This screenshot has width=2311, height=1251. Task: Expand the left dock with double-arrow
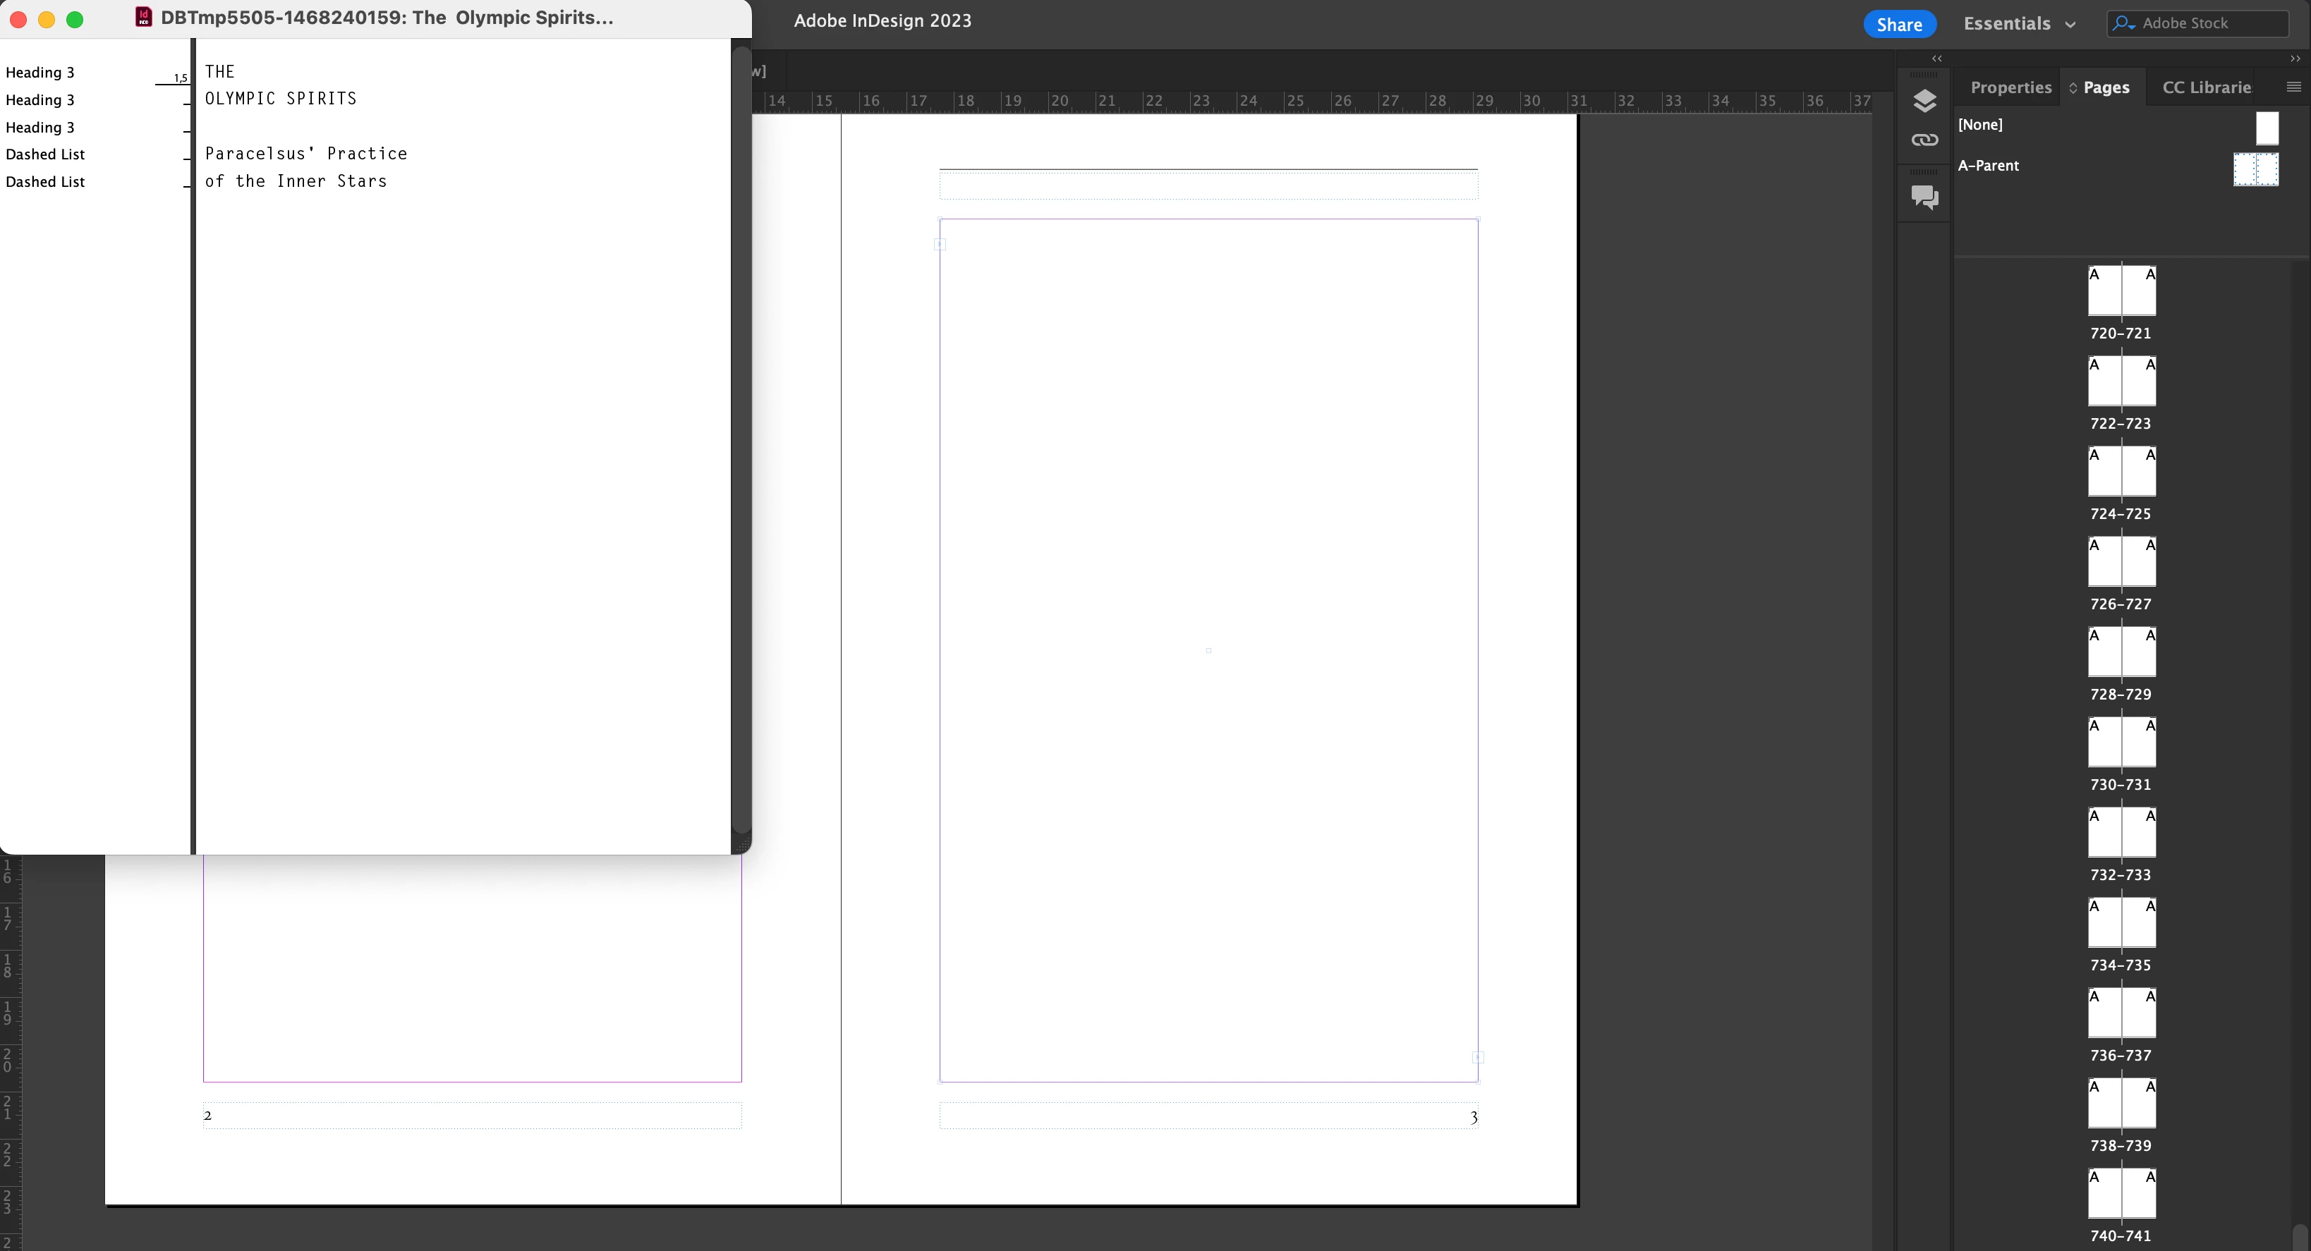tap(1937, 59)
